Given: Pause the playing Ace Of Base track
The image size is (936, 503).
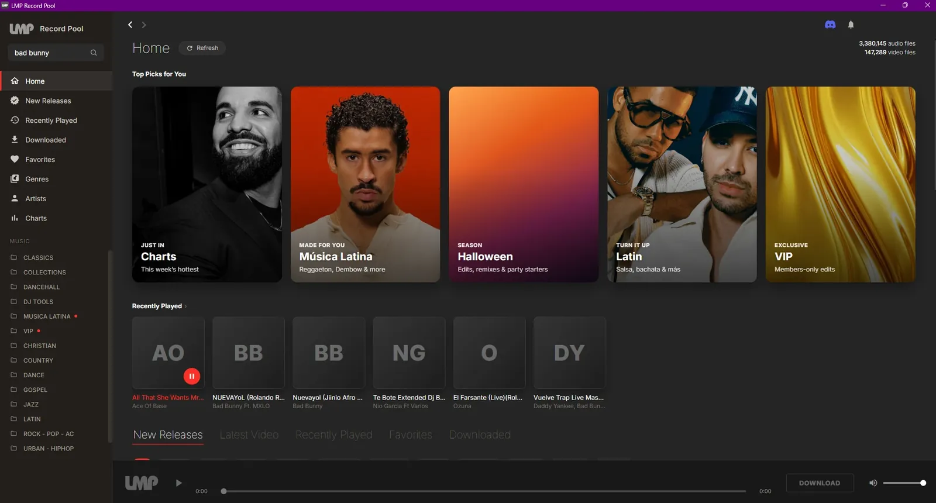Looking at the screenshot, I should tap(192, 376).
